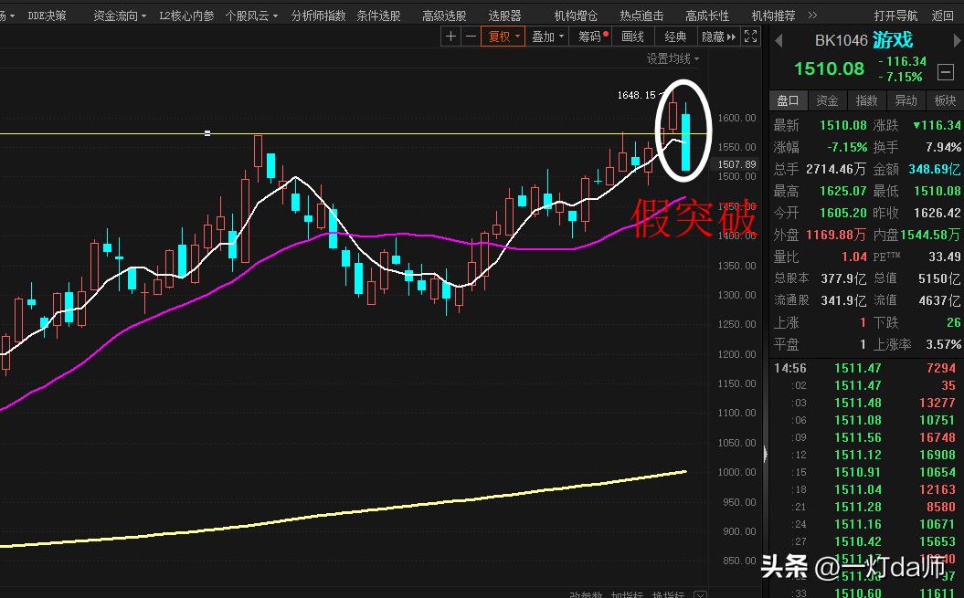Screen dimensions: 964x598
Task: Click 隐藏 to hide the toolbar
Action: [714, 36]
